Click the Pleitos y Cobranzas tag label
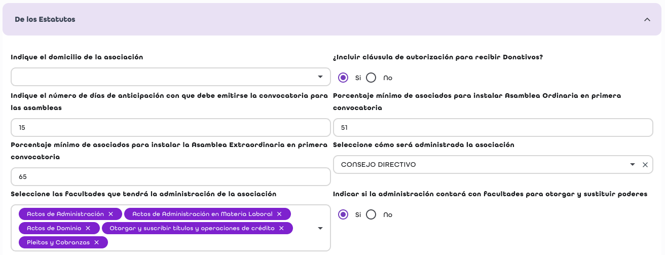Viewport: 665px width, 255px height. 58,242
